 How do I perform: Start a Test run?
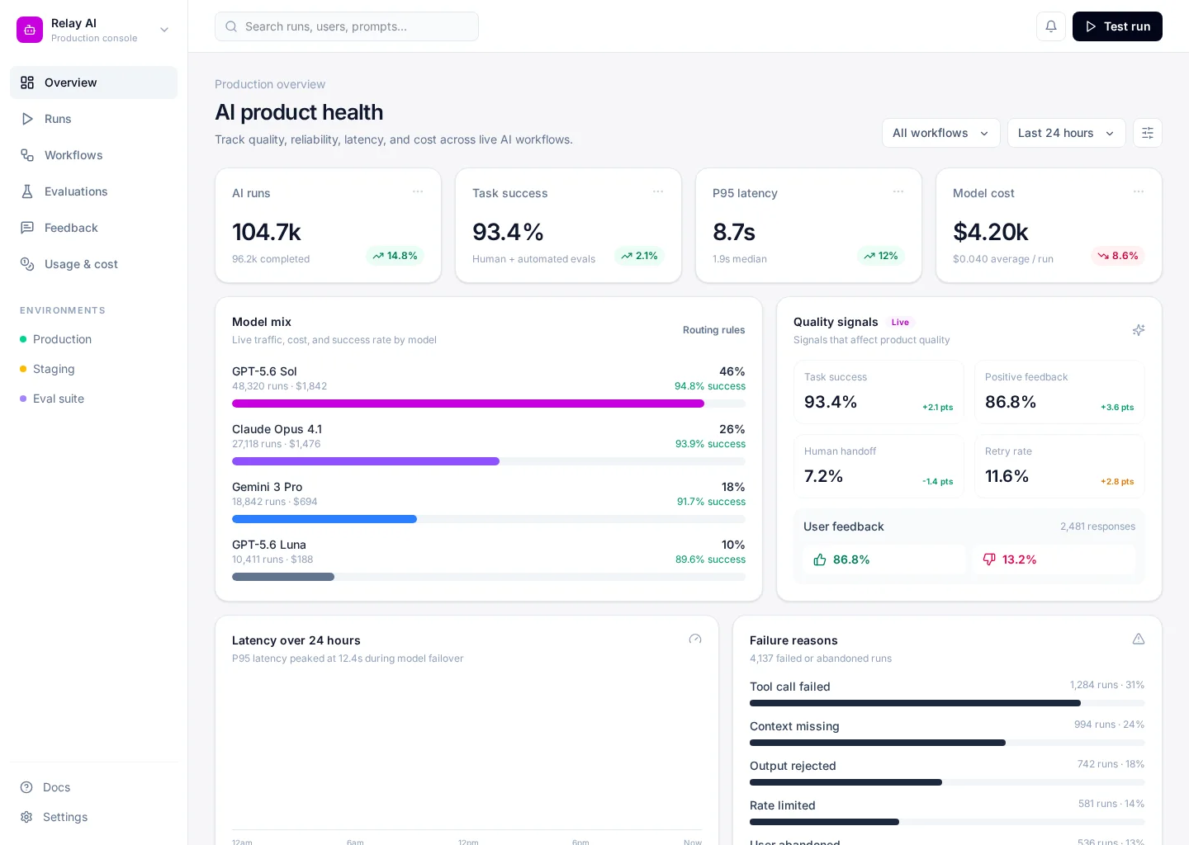(1117, 26)
